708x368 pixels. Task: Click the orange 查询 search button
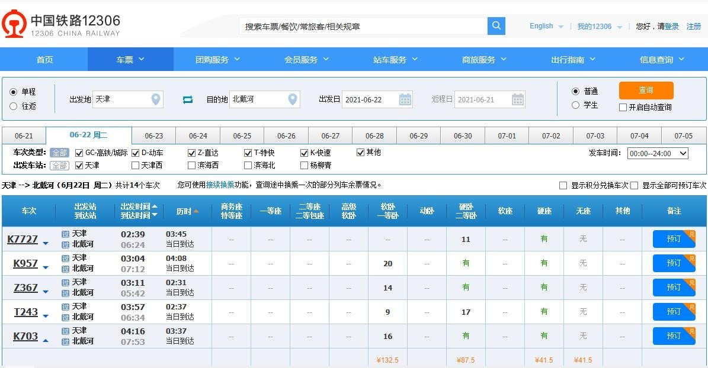click(x=646, y=90)
